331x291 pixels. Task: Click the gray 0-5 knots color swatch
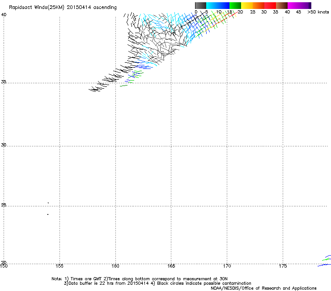click(200, 5)
